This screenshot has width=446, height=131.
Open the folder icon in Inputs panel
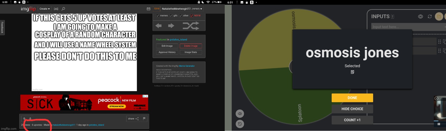[x=439, y=17]
